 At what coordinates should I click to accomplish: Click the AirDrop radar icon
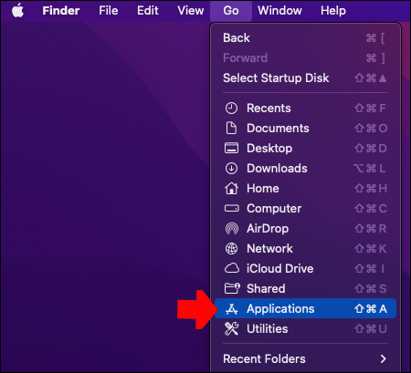point(231,229)
